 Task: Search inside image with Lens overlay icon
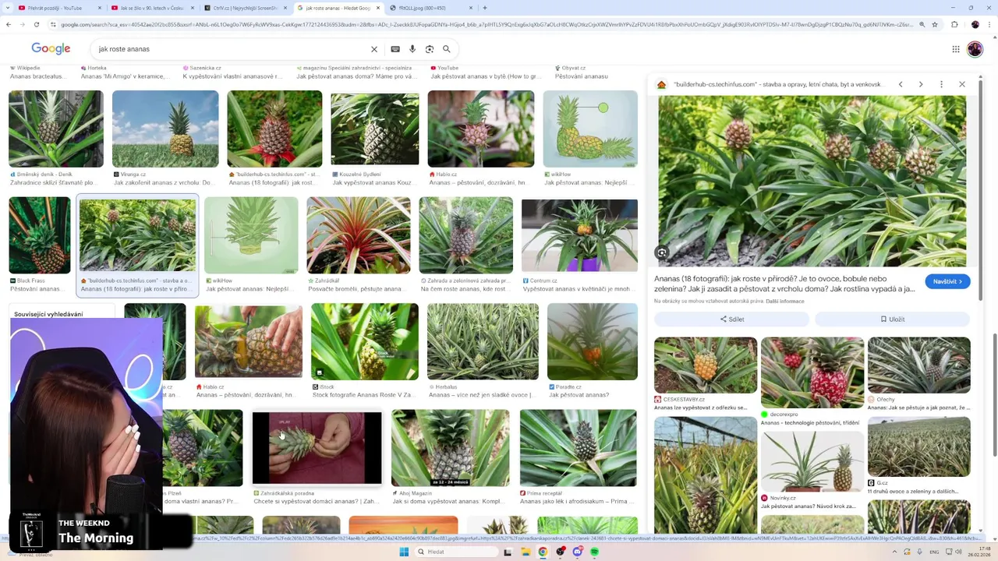pyautogui.click(x=661, y=252)
